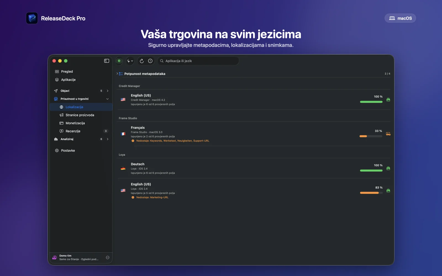Click the Recenzije badge showing 3
This screenshot has width=442, height=276.
pos(106,131)
